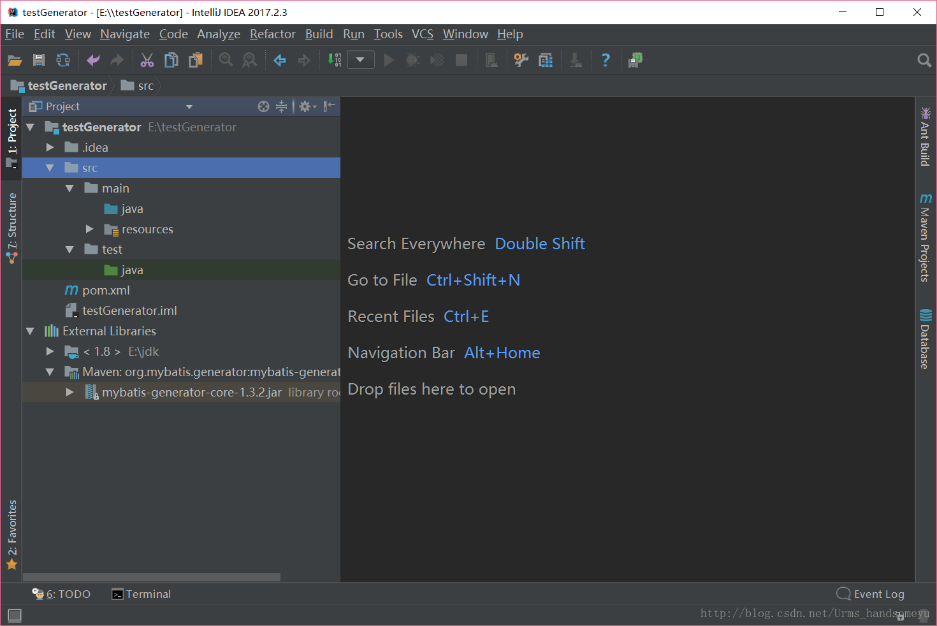This screenshot has width=937, height=626.
Task: Hide the Project tool window
Action: tap(329, 106)
